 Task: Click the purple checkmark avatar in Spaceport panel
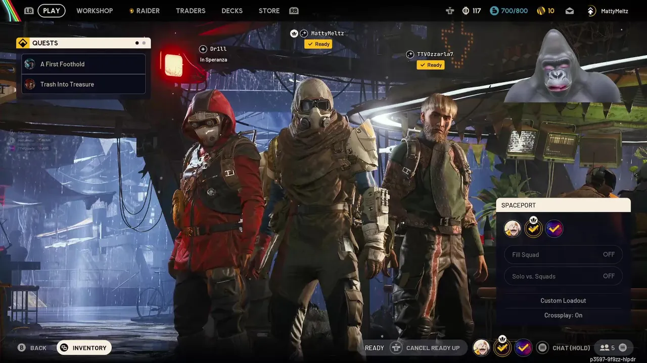(x=554, y=229)
